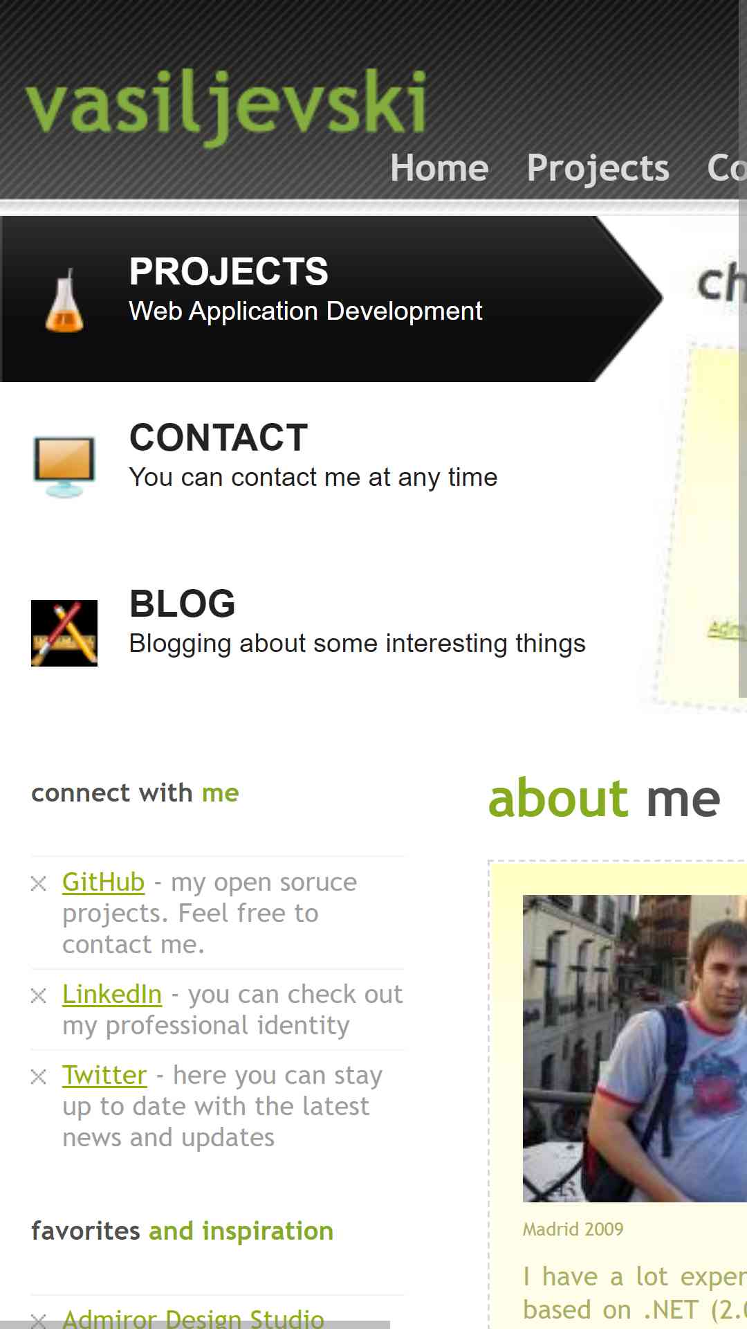The width and height of the screenshot is (747, 1329).
Task: Click the X bullet beside Admiror Design Studio
Action: point(39,1321)
